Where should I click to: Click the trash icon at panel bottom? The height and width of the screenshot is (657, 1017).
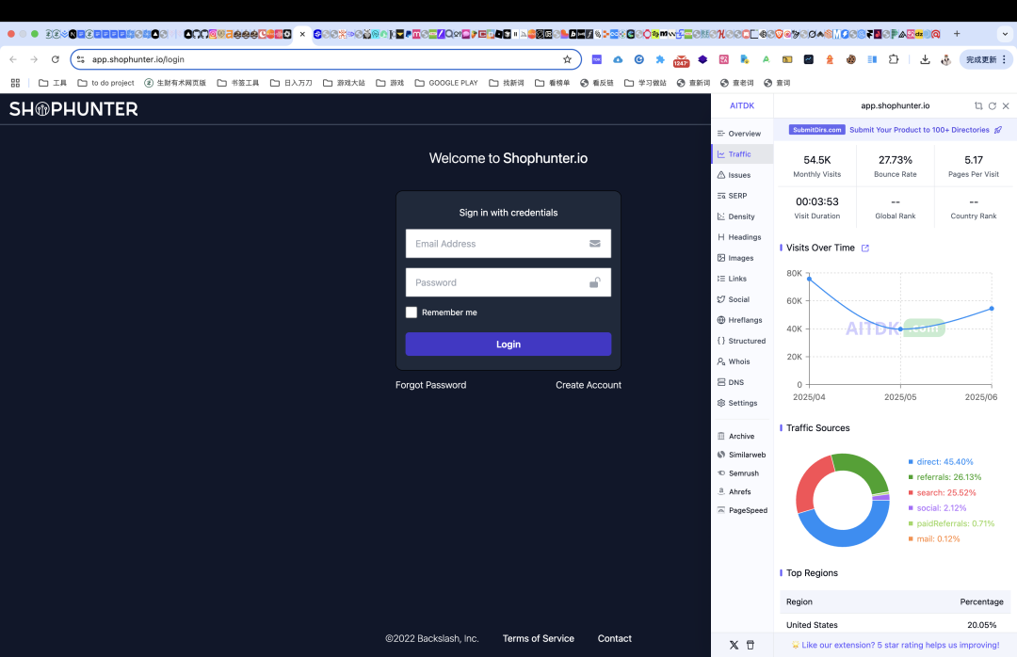751,645
